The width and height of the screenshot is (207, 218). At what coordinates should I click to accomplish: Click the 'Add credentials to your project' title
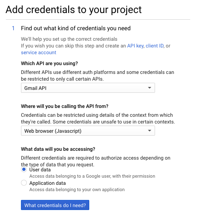click(x=74, y=10)
